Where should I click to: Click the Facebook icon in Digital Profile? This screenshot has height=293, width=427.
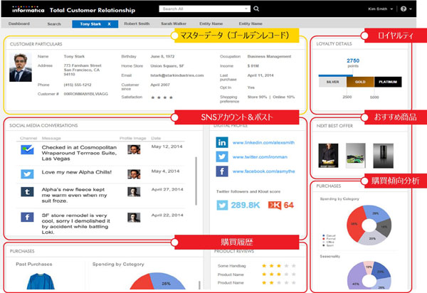click(x=222, y=171)
